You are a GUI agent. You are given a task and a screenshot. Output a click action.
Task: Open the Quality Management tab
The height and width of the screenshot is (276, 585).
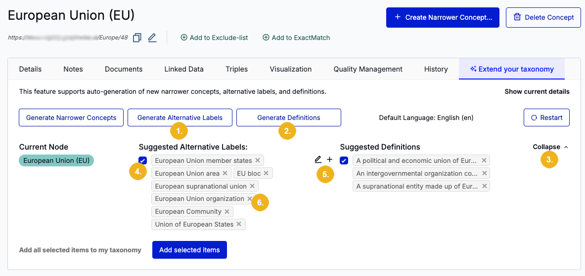(368, 69)
